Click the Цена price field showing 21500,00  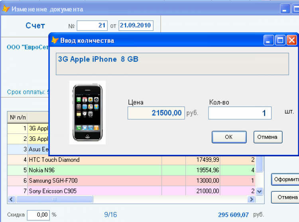click(156, 113)
